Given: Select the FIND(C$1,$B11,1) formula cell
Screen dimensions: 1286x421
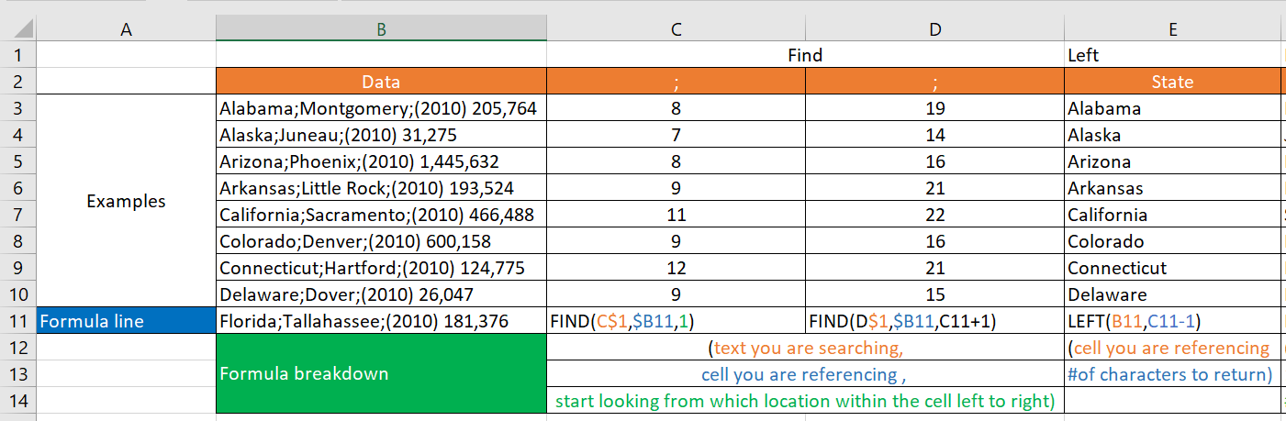Looking at the screenshot, I should [x=676, y=321].
